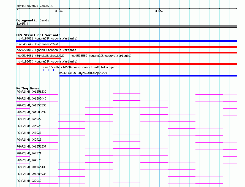
Task: Click the magenta line under PGAP2|NR_027017
Action: tap(127, 183)
